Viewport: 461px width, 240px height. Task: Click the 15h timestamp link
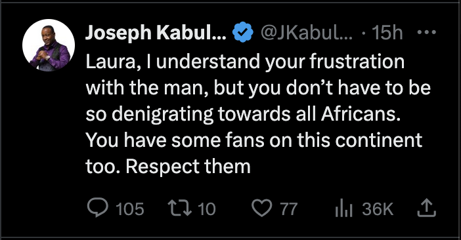pyautogui.click(x=387, y=33)
